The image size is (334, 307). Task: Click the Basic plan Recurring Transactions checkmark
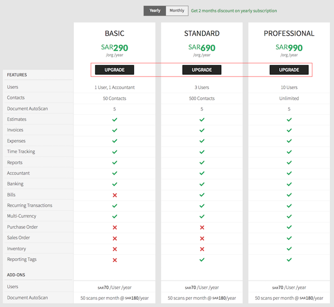[x=115, y=206]
